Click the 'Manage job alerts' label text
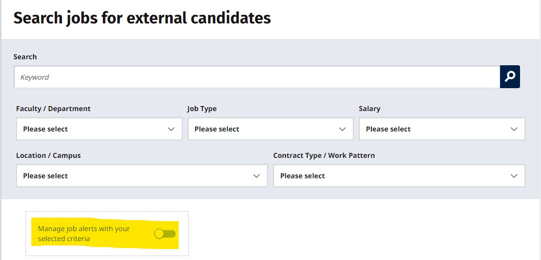Image resolution: width=541 pixels, height=260 pixels. tap(84, 234)
